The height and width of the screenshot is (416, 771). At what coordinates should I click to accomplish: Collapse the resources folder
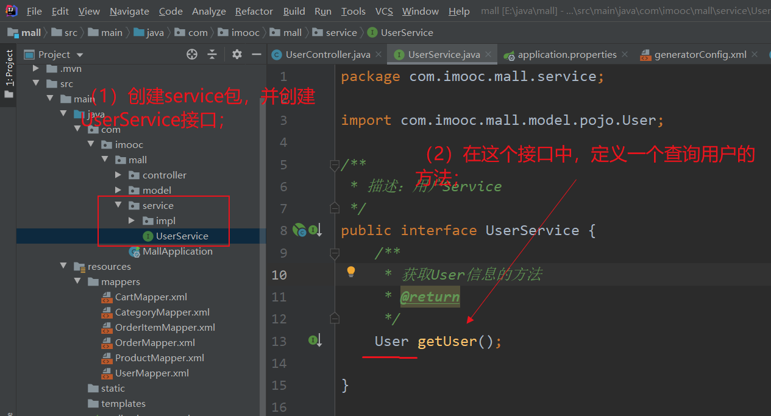(63, 267)
